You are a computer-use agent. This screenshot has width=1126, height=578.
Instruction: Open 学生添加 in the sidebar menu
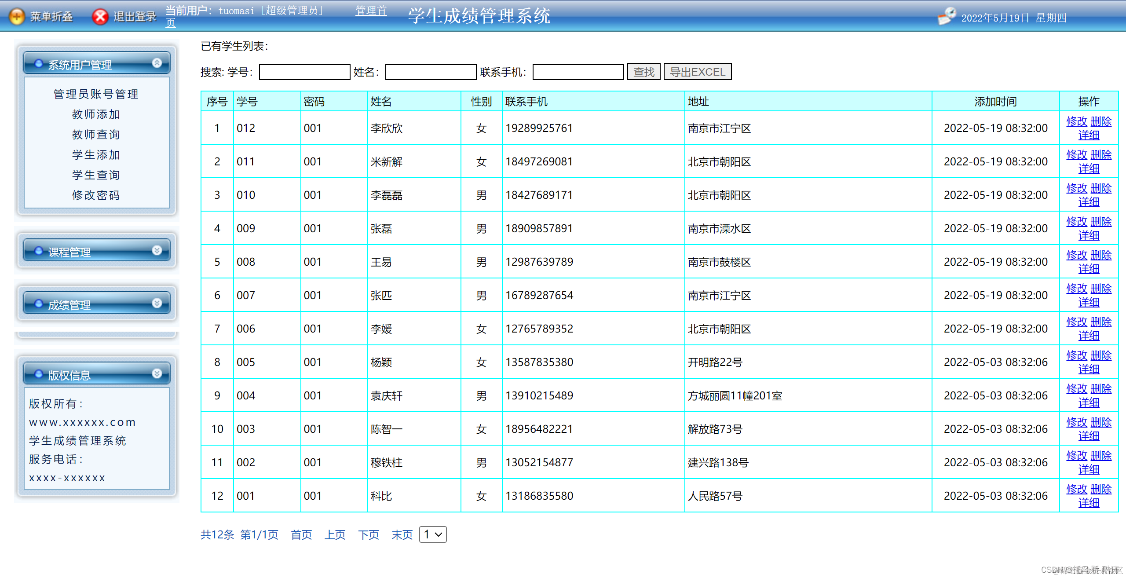click(x=96, y=155)
